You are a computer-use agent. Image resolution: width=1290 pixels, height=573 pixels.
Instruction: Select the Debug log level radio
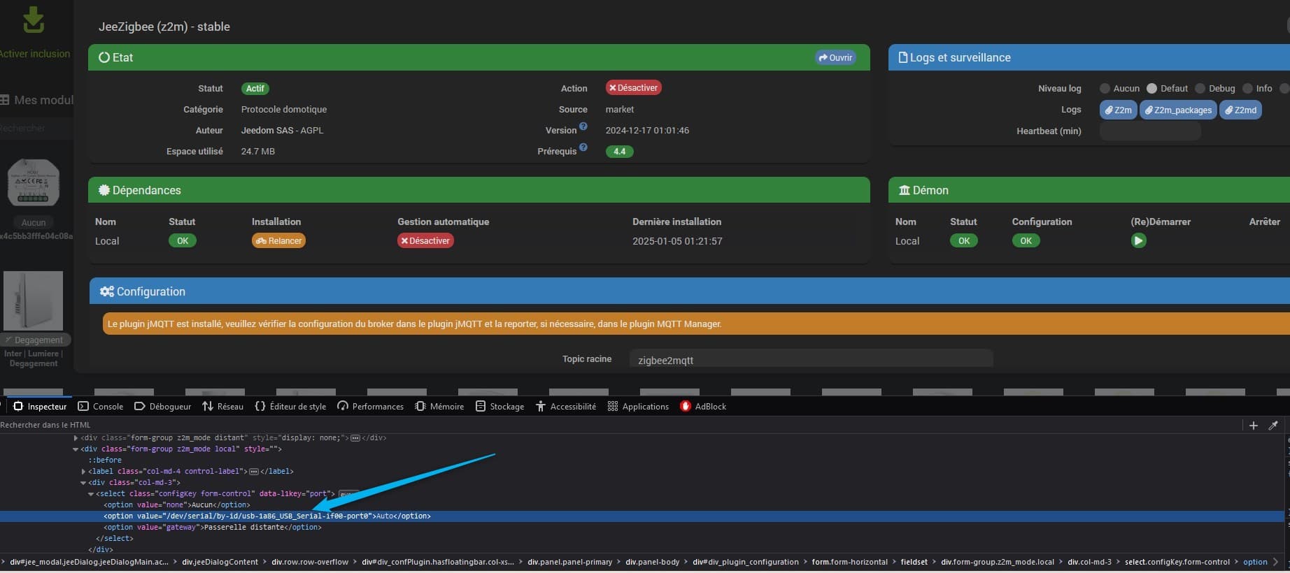[1200, 89]
